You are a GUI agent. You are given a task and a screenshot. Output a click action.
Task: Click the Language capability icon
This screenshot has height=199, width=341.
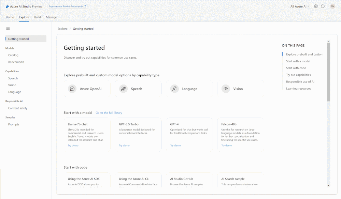tap(174, 89)
